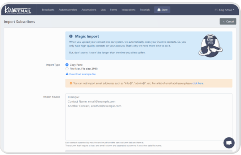Open the Tutorials page

point(144,10)
